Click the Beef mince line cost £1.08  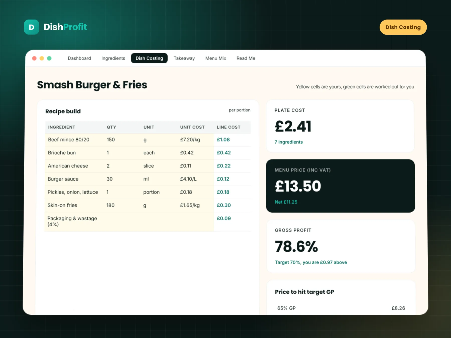click(x=223, y=140)
